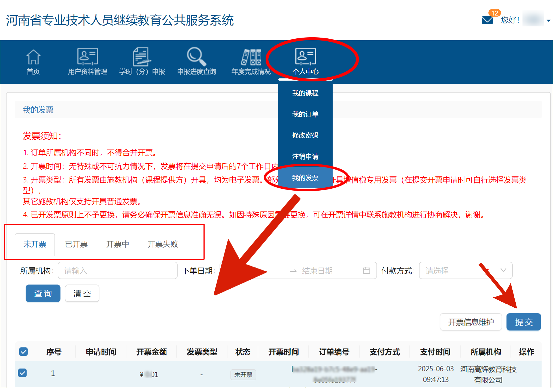553x388 pixels.
Task: Open 我的订单 from the personal center menu
Action: 305,114
